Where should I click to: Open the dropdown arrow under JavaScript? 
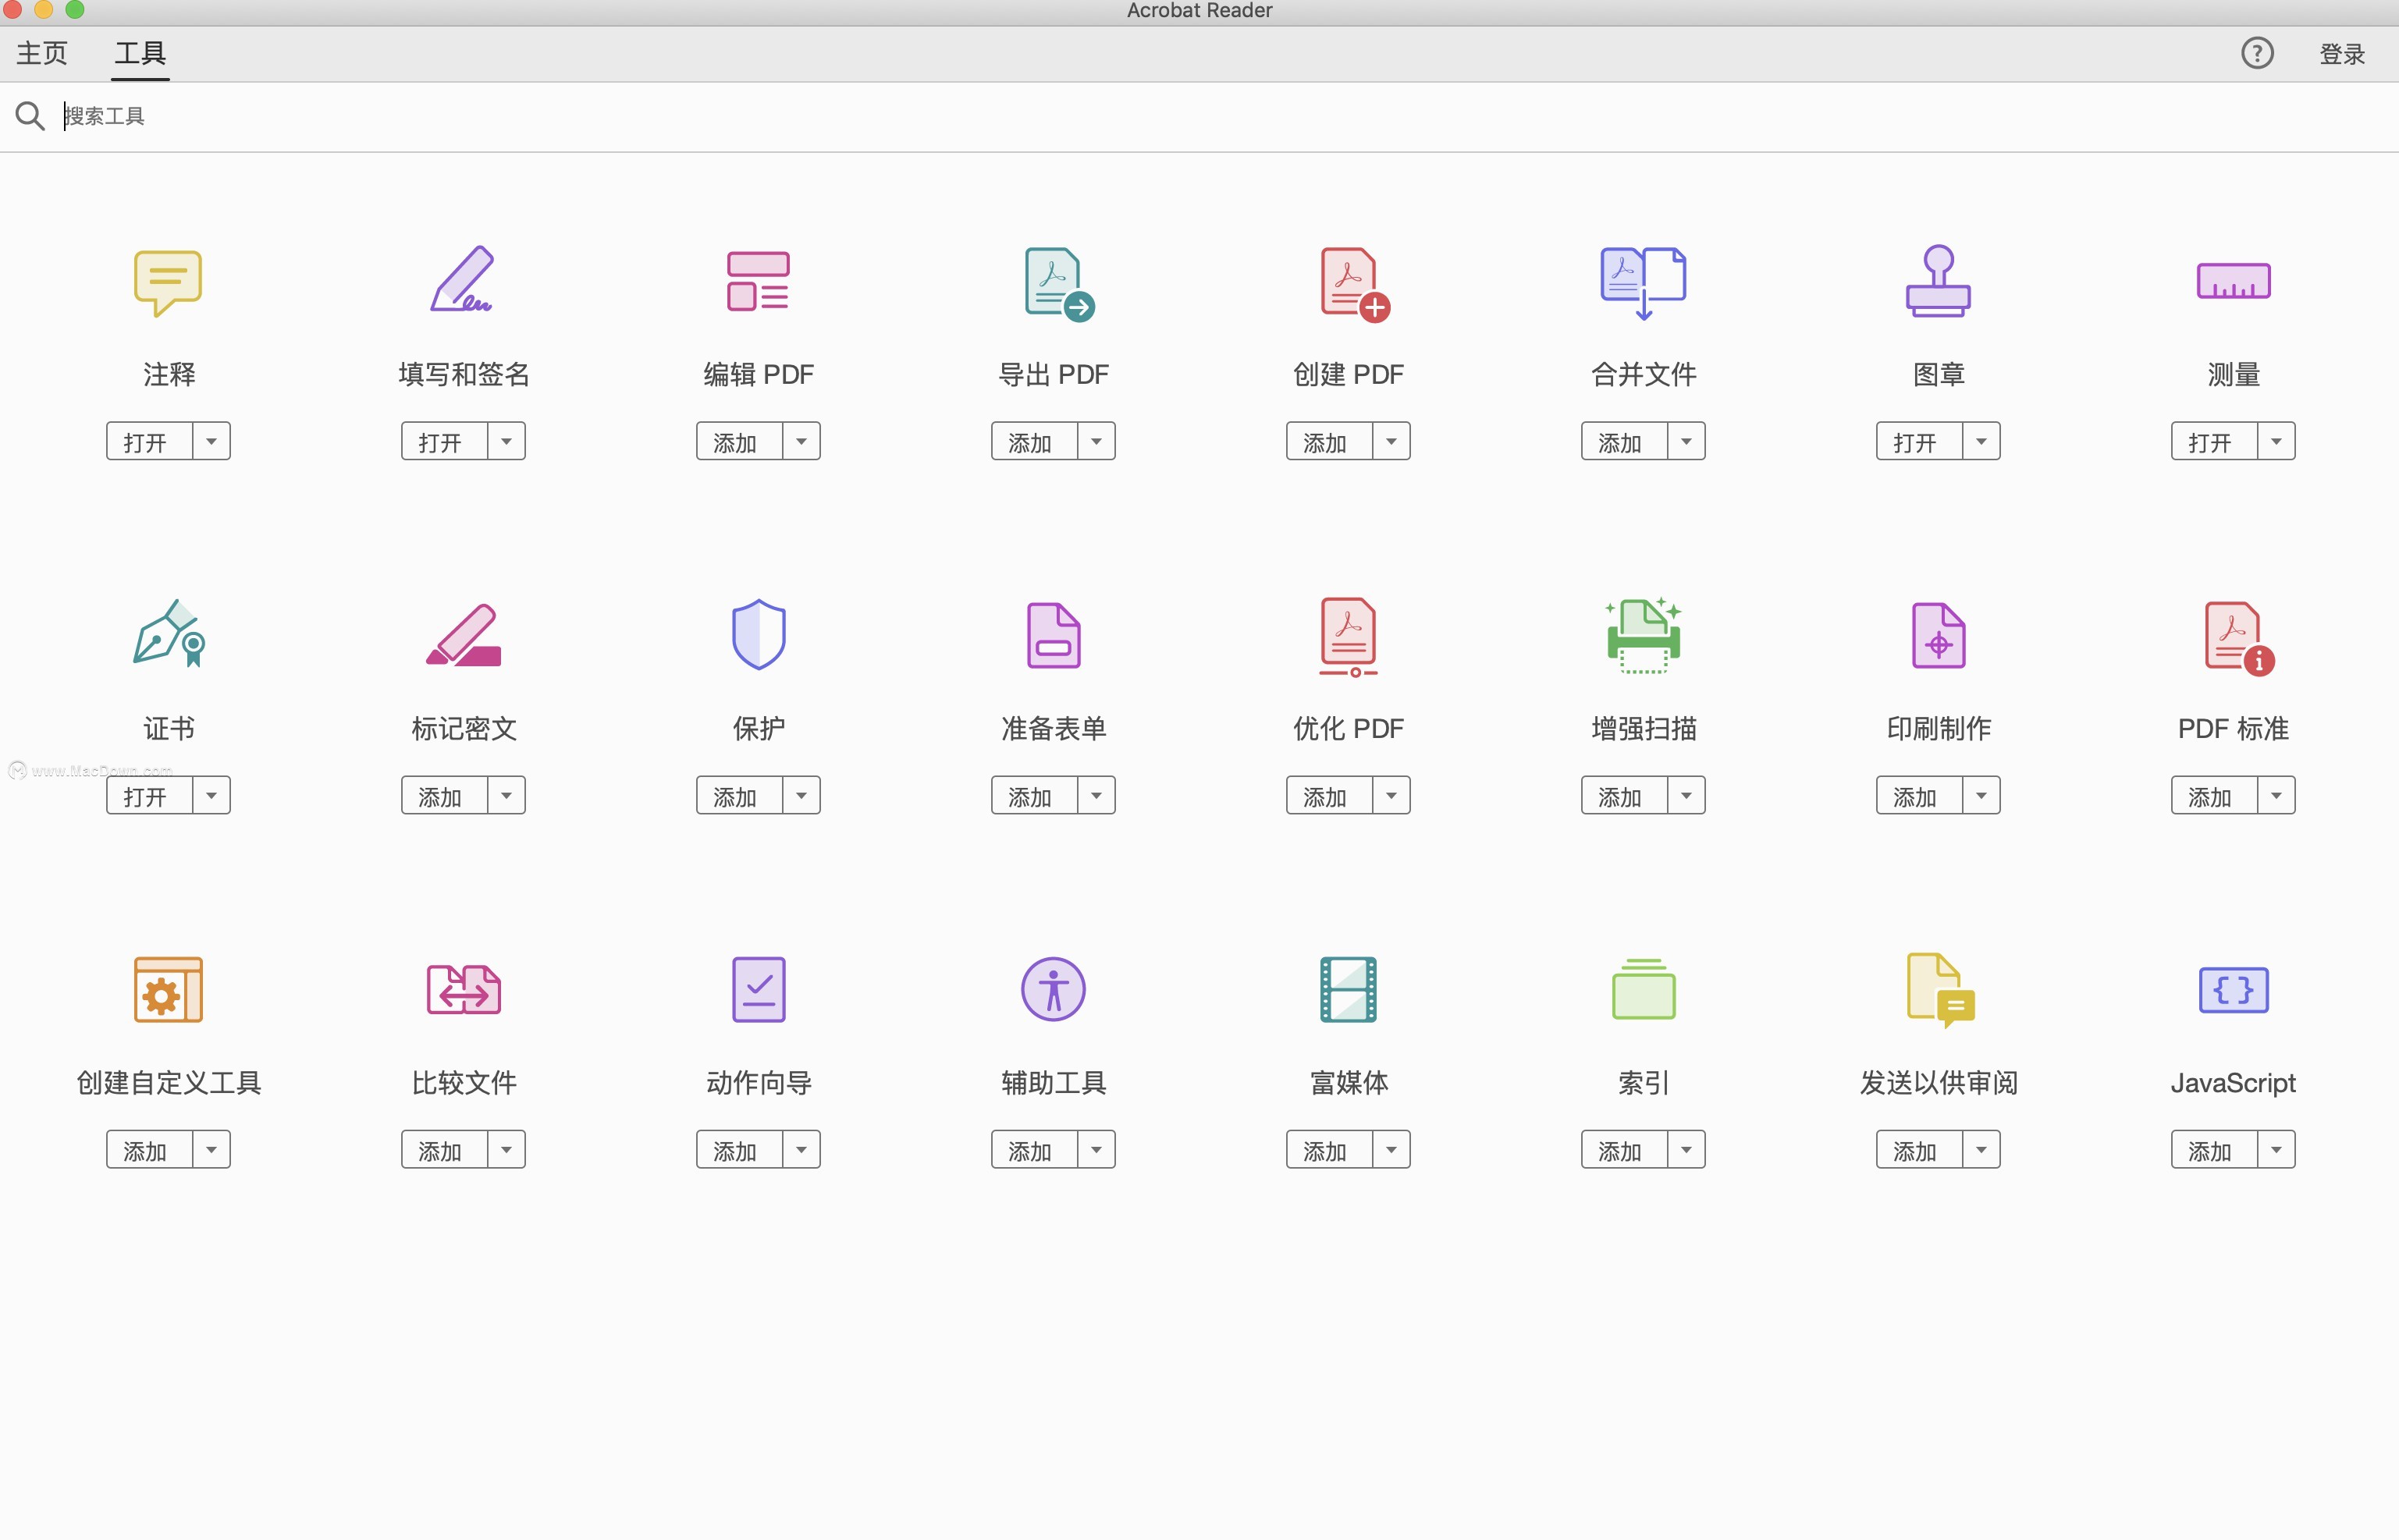click(x=2276, y=1149)
